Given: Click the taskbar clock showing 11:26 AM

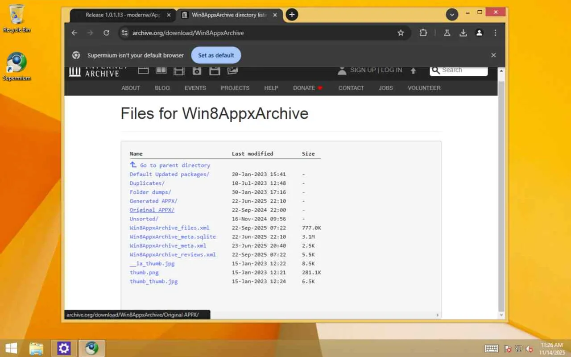Looking at the screenshot, I should pos(552,348).
